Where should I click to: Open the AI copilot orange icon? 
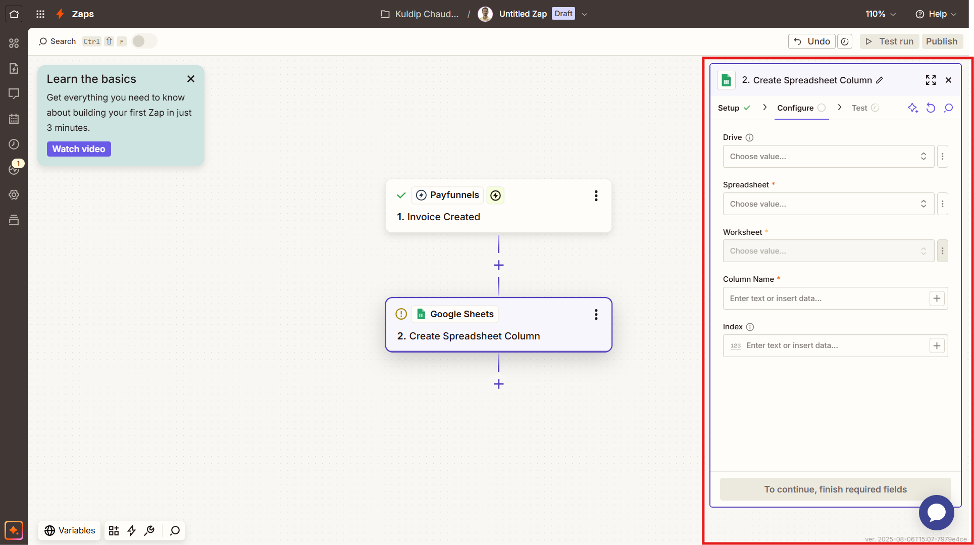coord(14,530)
